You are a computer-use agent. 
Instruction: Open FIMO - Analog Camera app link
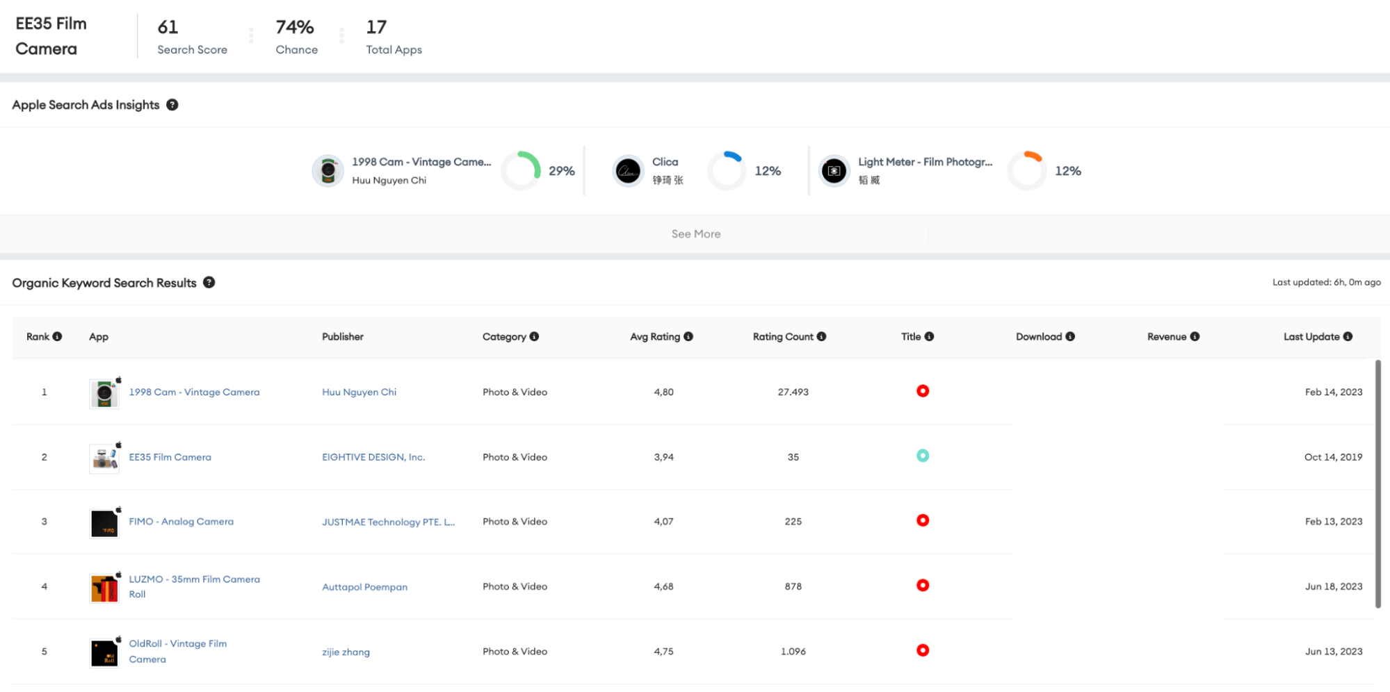coord(181,522)
